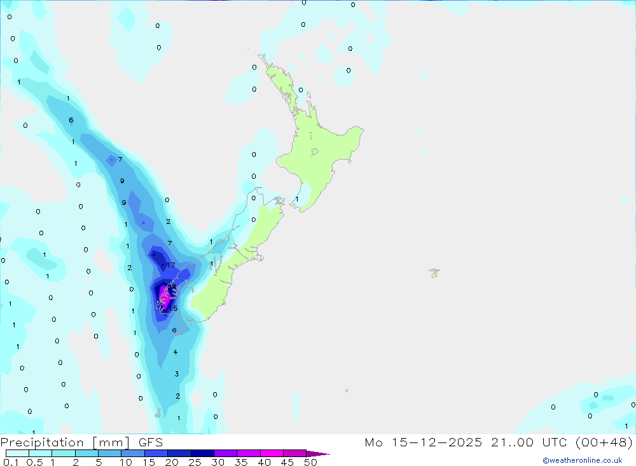Click the above-50 arrow tip of legend
The image size is (636, 466).
point(317,454)
